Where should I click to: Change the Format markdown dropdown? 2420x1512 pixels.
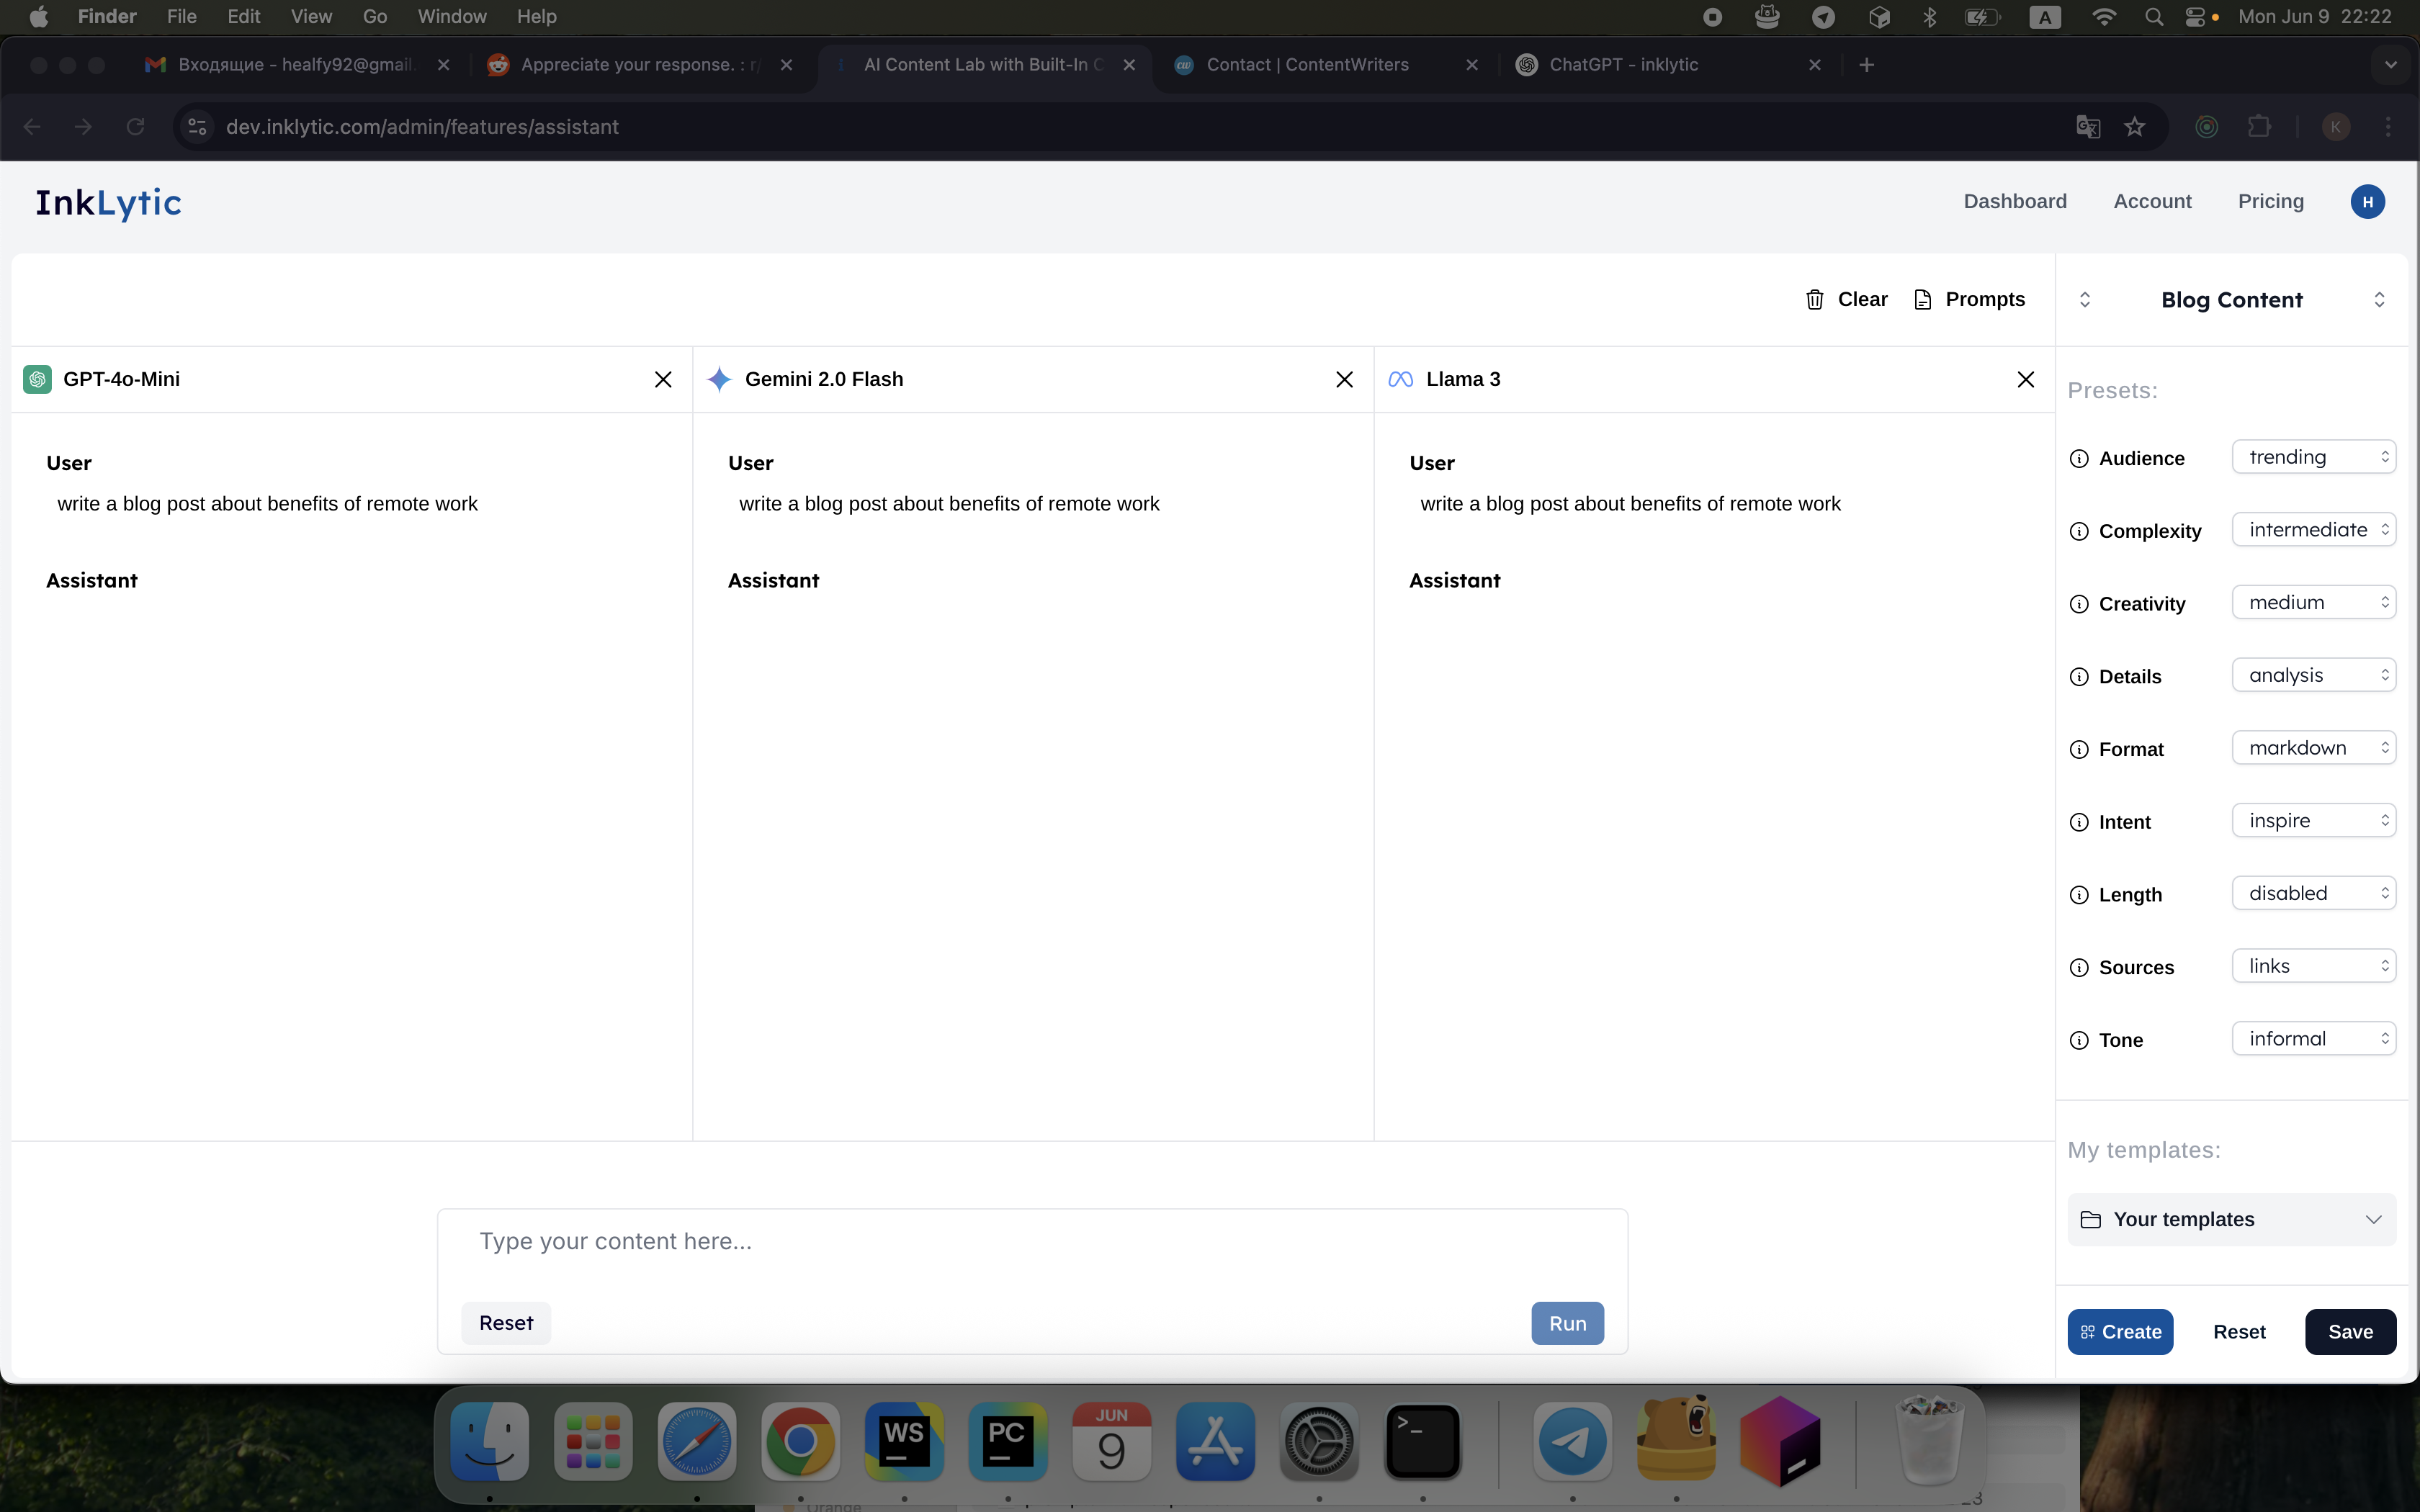click(2313, 748)
